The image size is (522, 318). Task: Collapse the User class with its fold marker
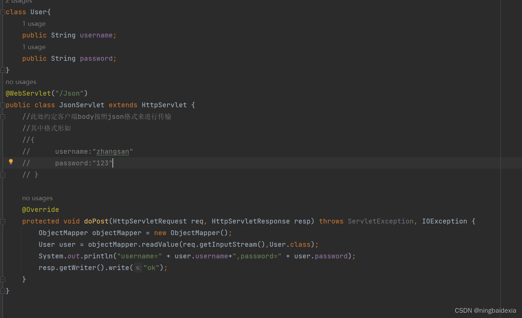pyautogui.click(x=3, y=12)
